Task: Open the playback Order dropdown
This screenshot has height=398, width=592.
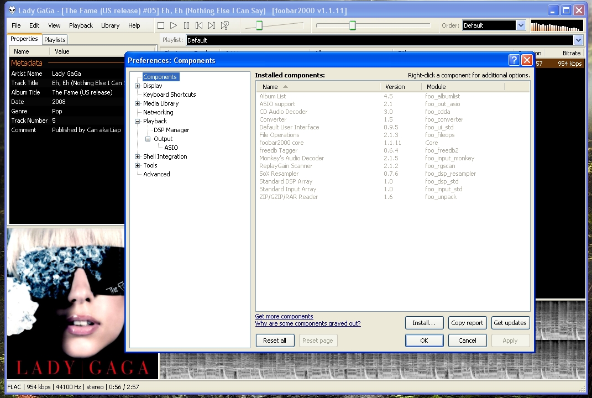Action: [x=520, y=25]
